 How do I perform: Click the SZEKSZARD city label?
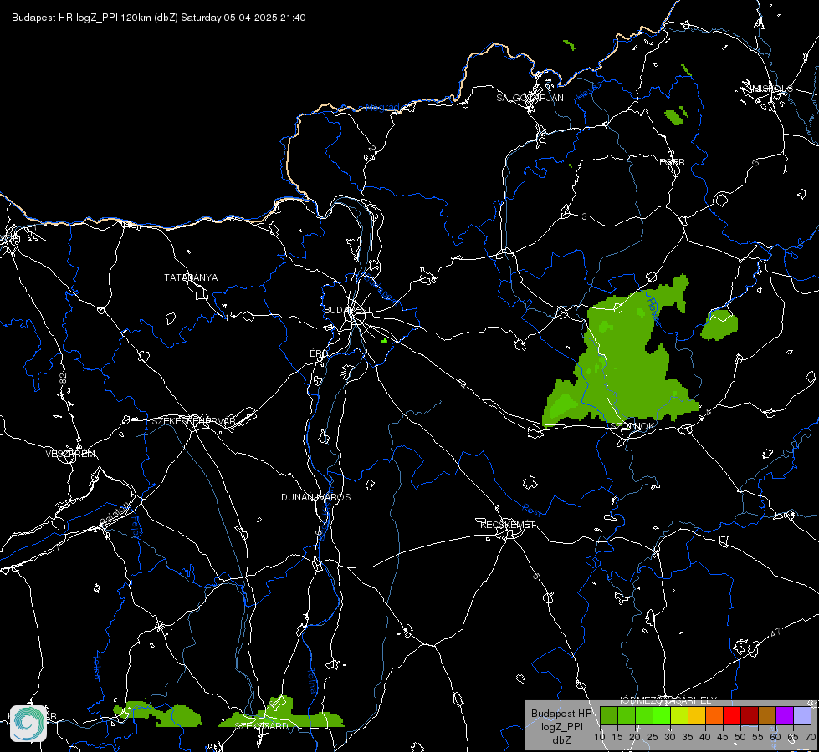261,726
